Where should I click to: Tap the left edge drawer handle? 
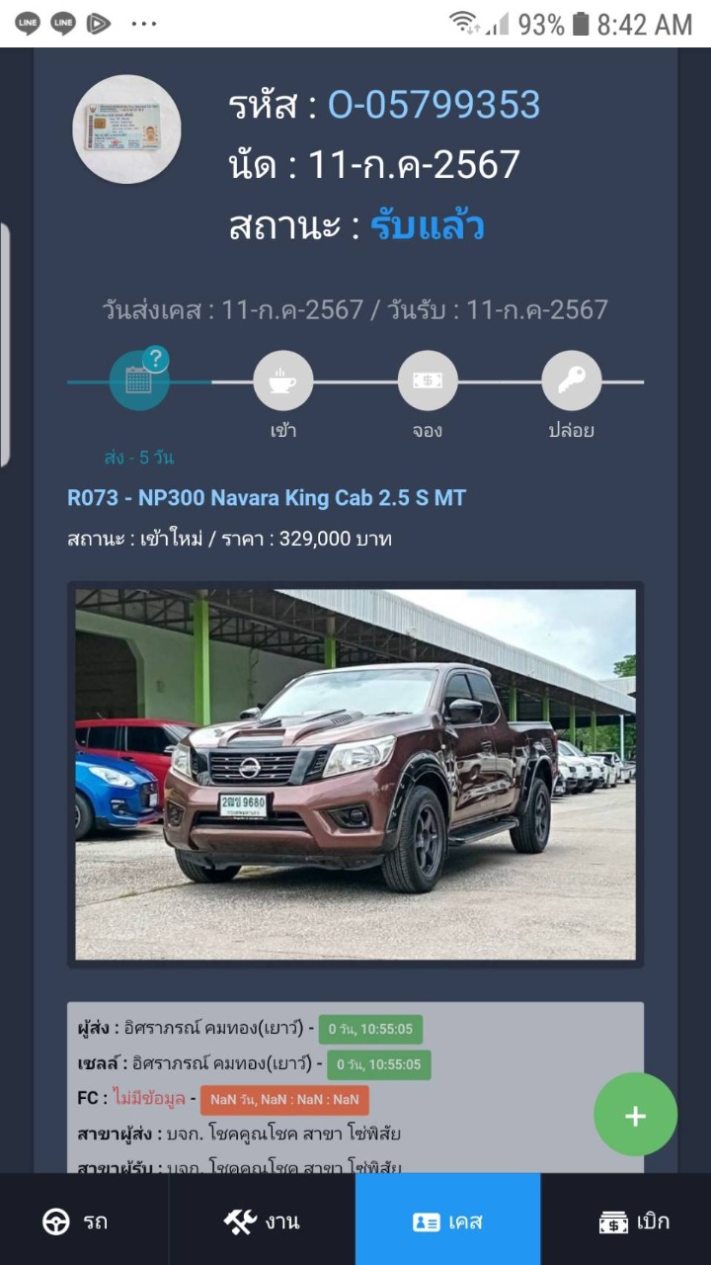coord(5,344)
